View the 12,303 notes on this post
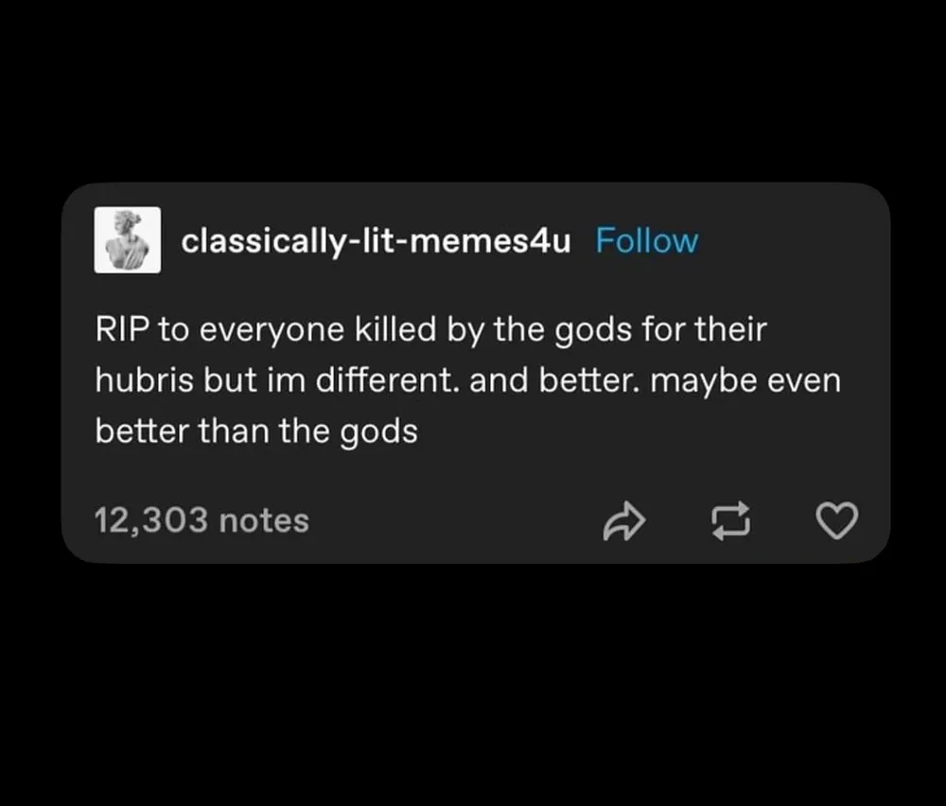This screenshot has width=946, height=806. [201, 520]
